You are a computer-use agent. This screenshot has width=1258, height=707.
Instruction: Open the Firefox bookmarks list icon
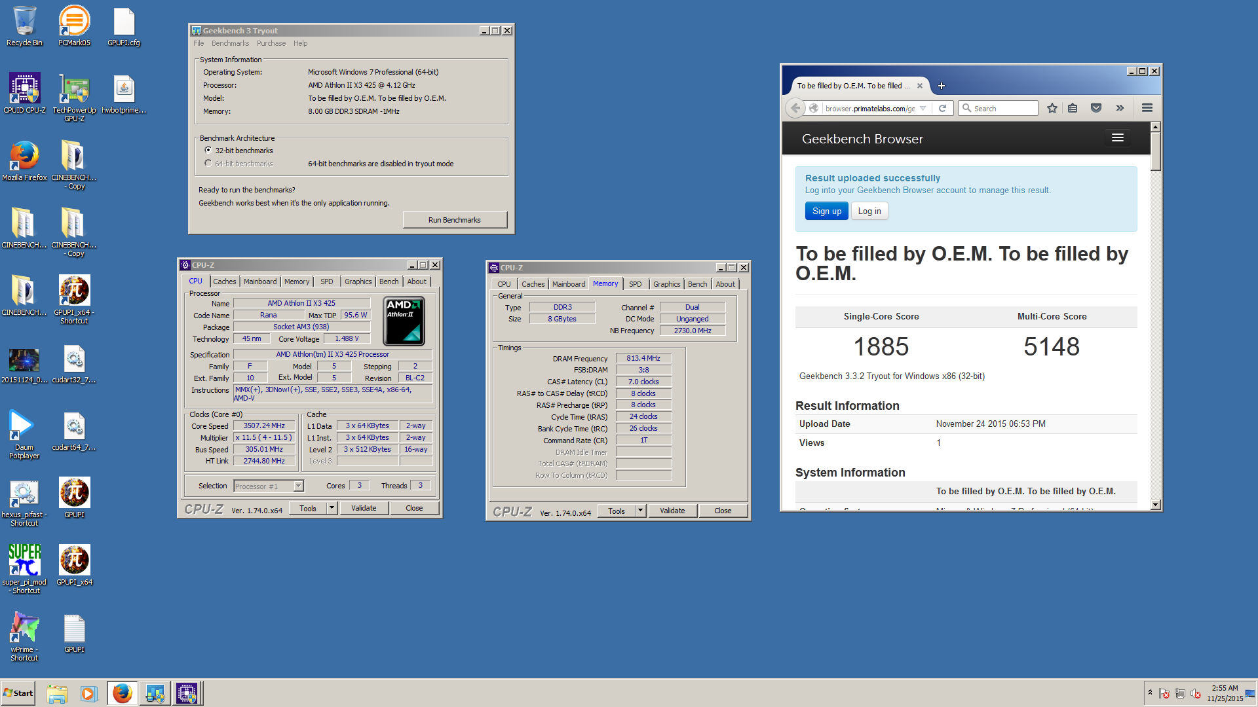pyautogui.click(x=1073, y=108)
